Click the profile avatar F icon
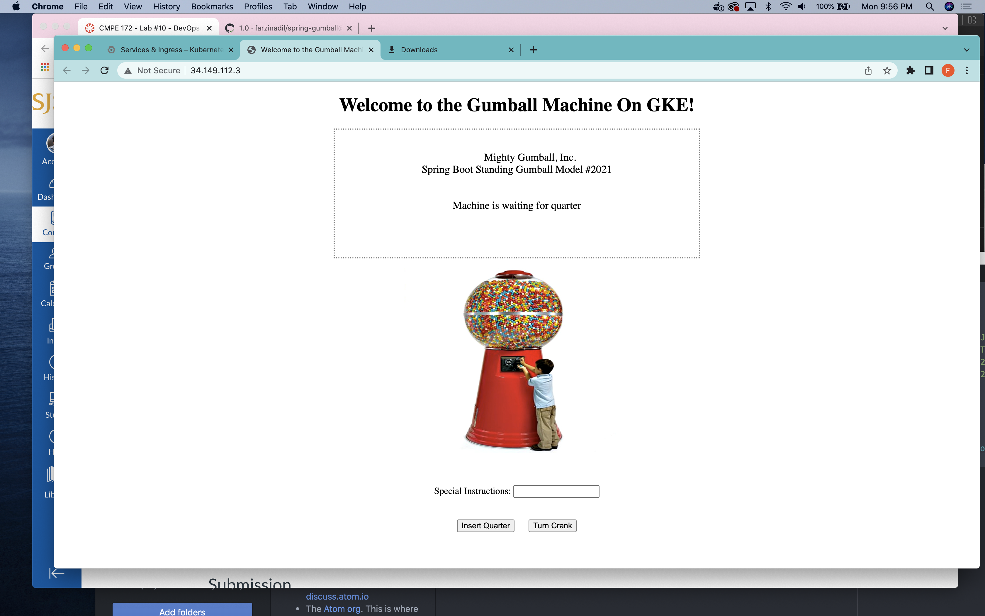 pyautogui.click(x=948, y=70)
